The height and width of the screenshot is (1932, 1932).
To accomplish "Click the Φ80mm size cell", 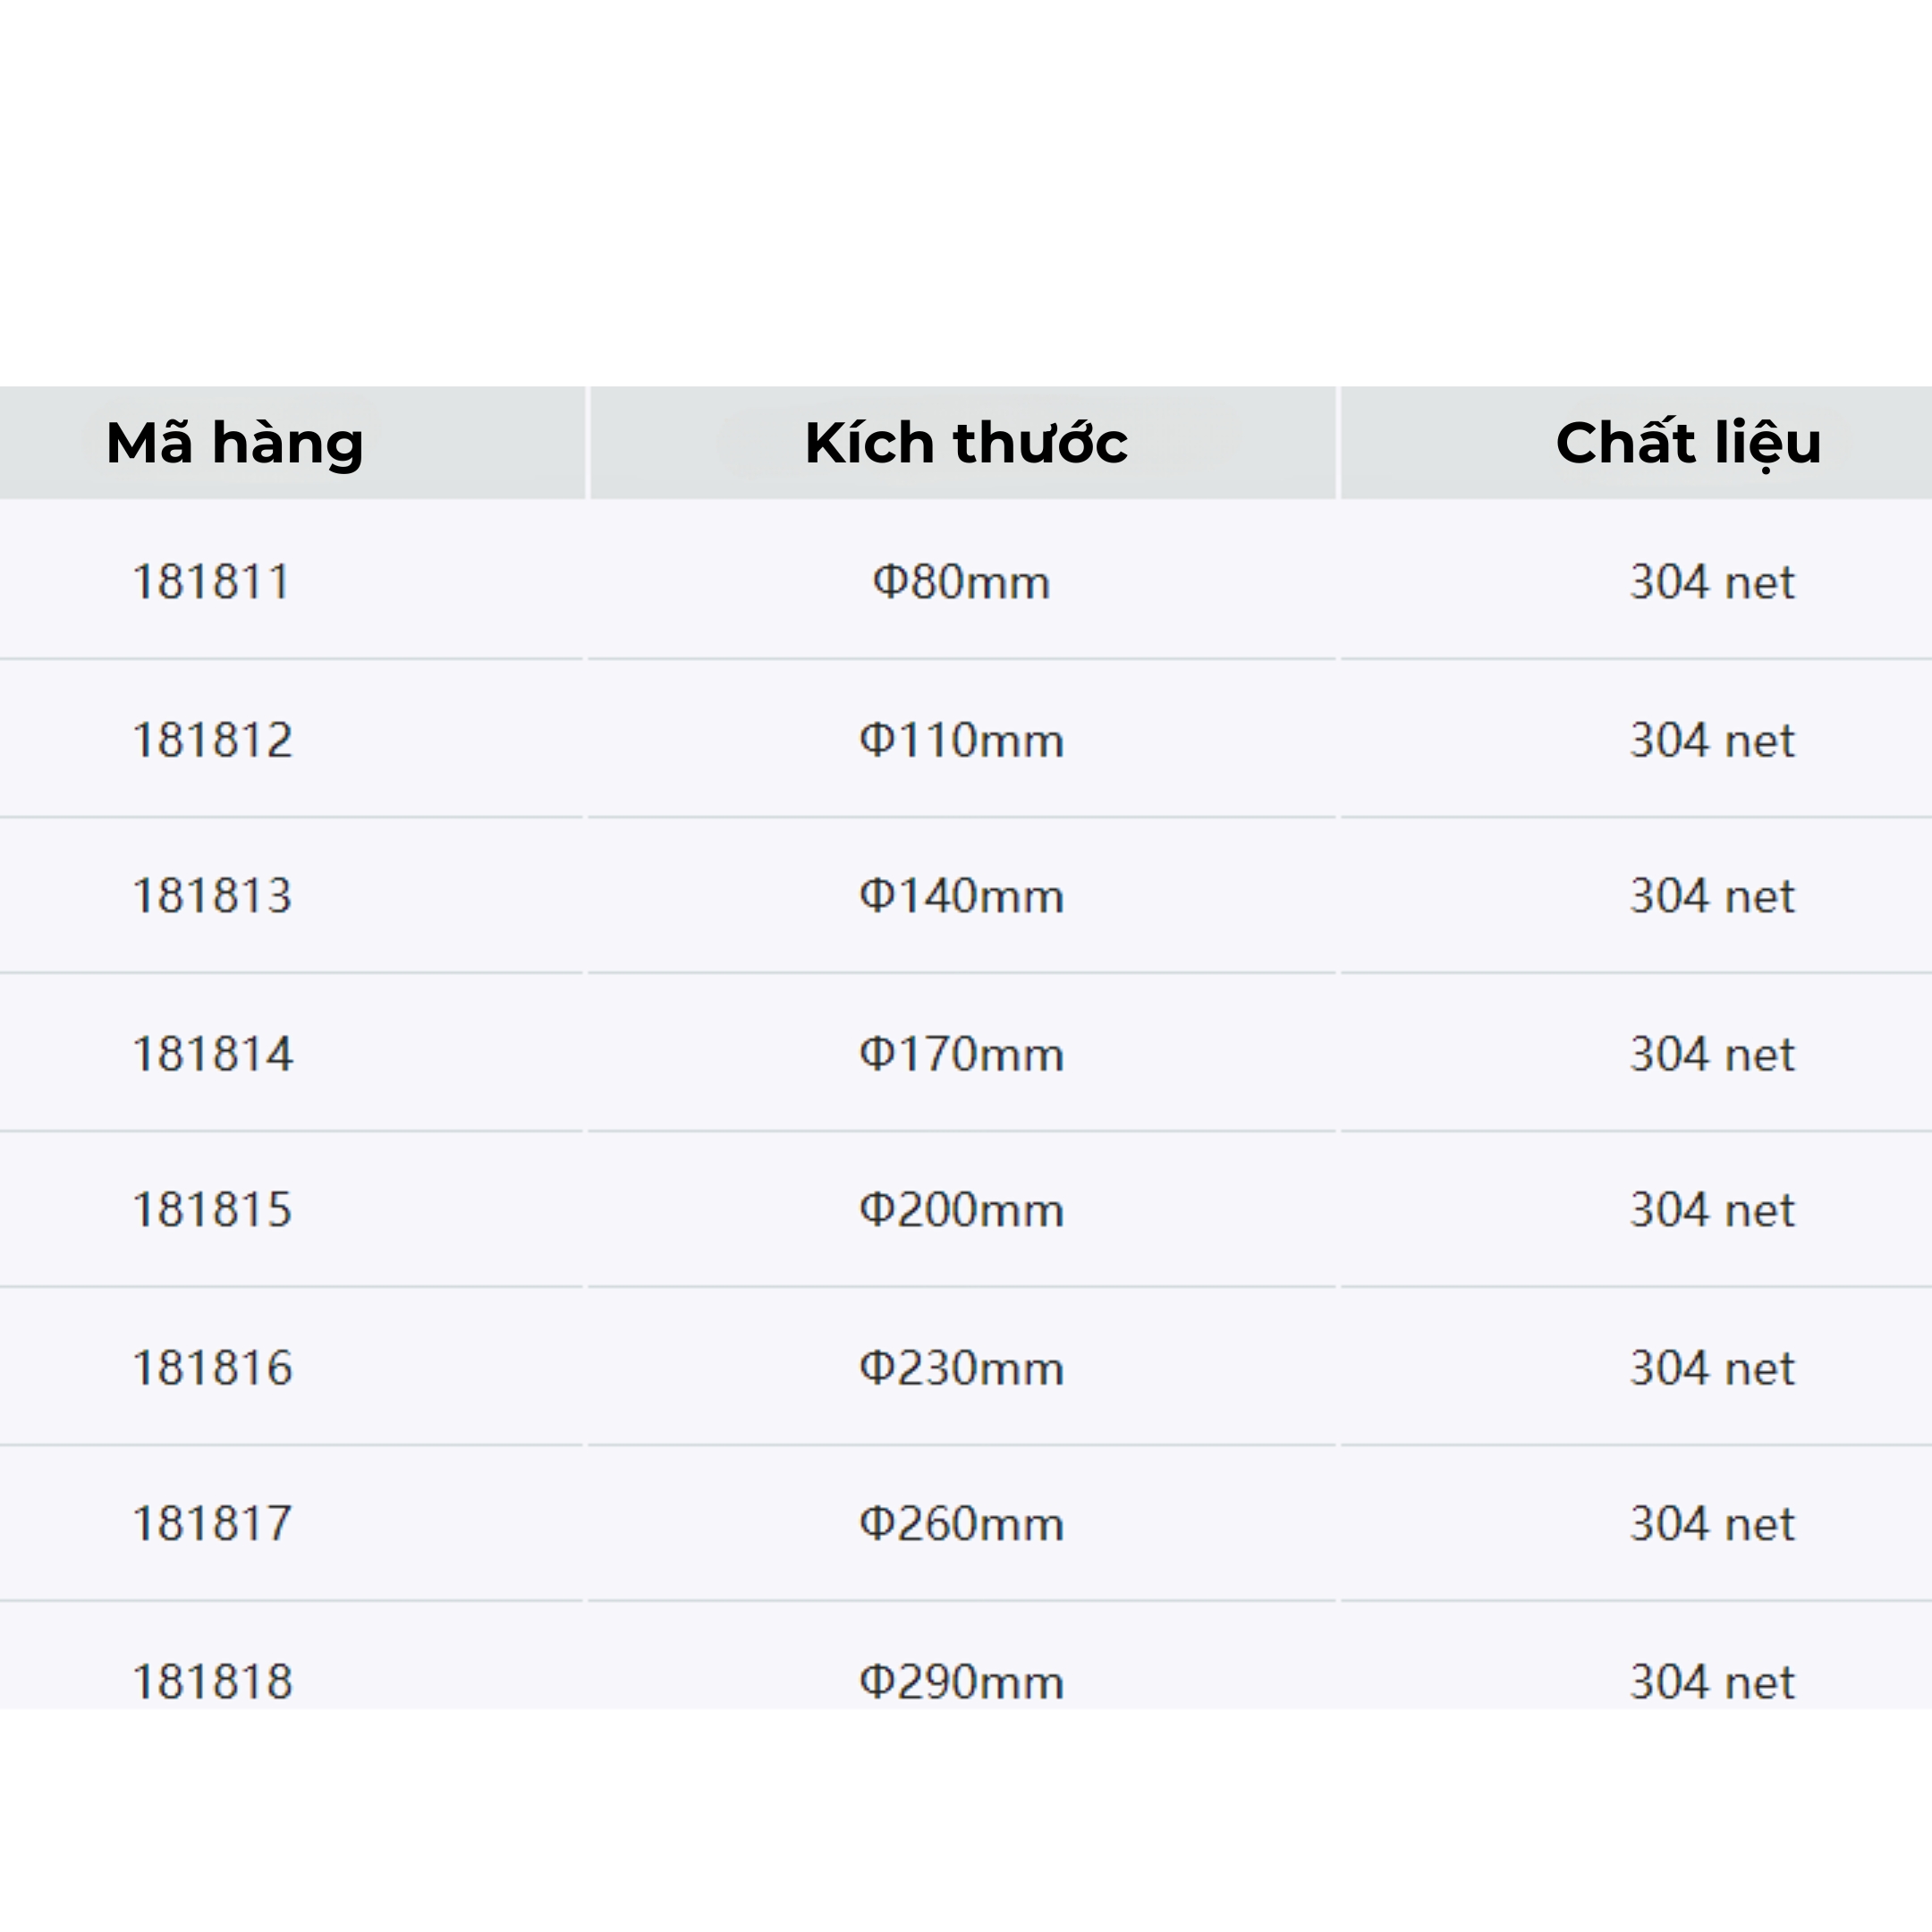I will click(961, 582).
